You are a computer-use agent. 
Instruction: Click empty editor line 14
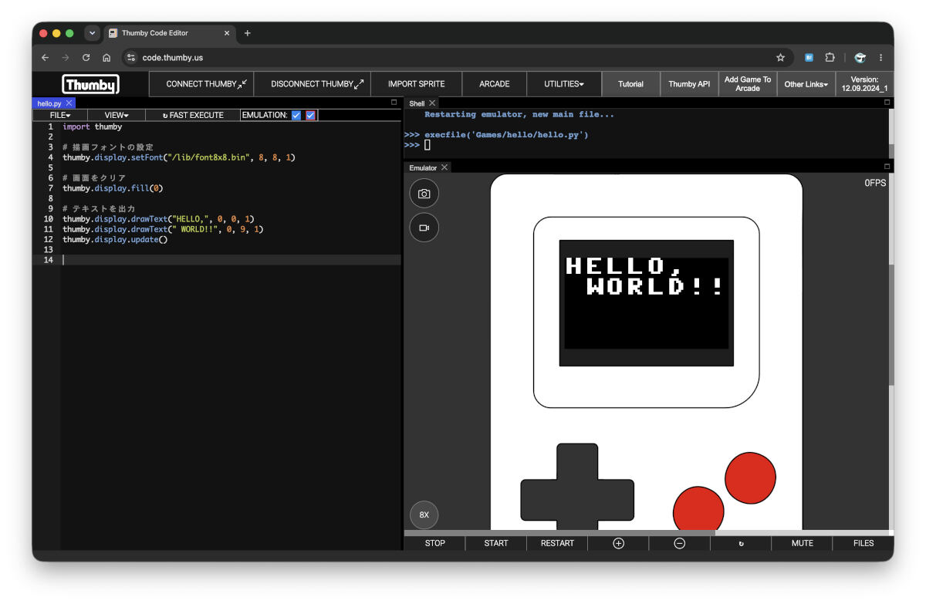click(x=231, y=260)
